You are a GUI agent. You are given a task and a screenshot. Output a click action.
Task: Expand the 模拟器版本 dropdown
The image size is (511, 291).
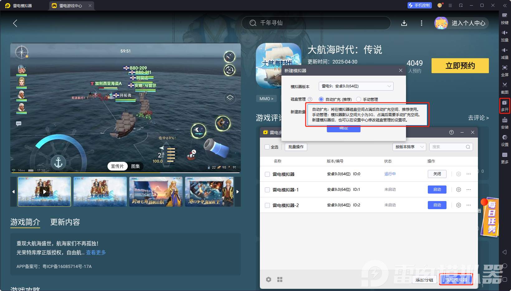pyautogui.click(x=356, y=86)
